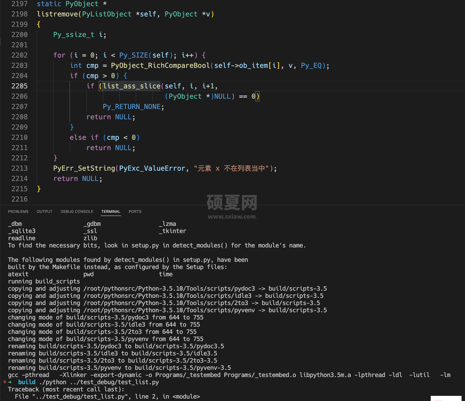Viewport: 465px width, 401px height.
Task: Click 'return NULL' on line 2214
Action: [76, 179]
